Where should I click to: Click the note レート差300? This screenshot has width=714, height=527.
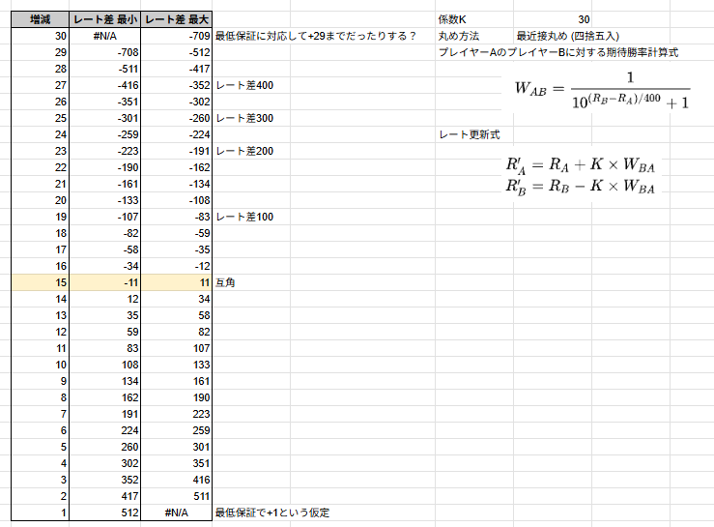244,118
